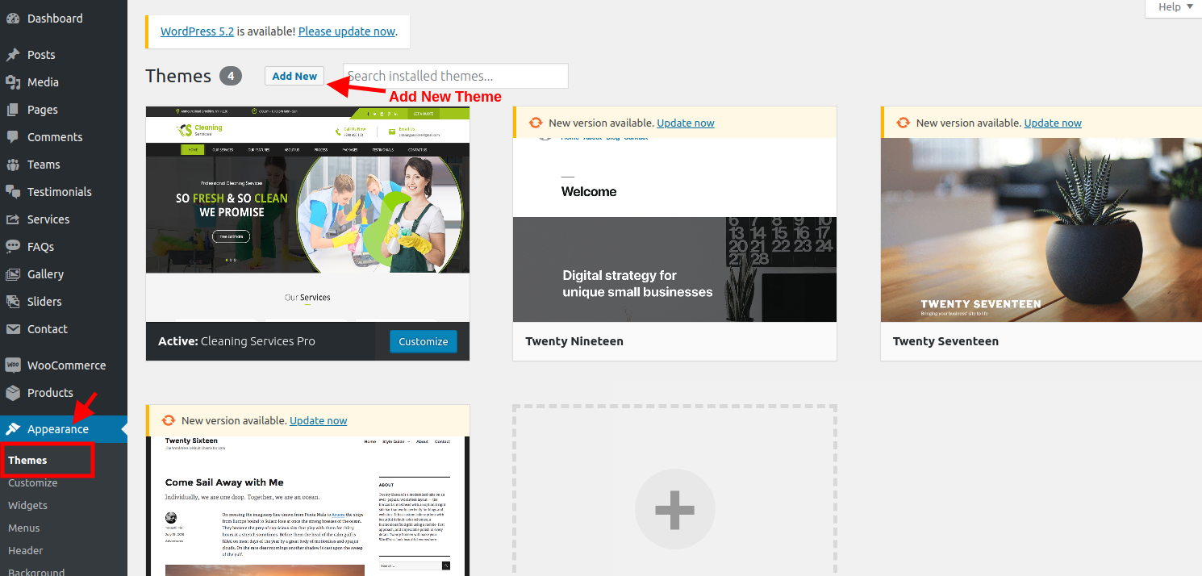Click Update now for Twenty Nineteen
The width and height of the screenshot is (1202, 576).
point(686,123)
